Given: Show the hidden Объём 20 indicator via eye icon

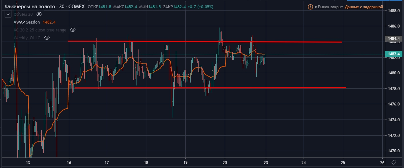Looking at the screenshot, I should tap(39, 14).
